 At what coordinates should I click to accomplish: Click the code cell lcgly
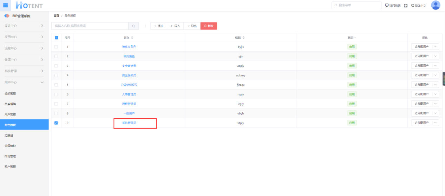click(x=241, y=104)
